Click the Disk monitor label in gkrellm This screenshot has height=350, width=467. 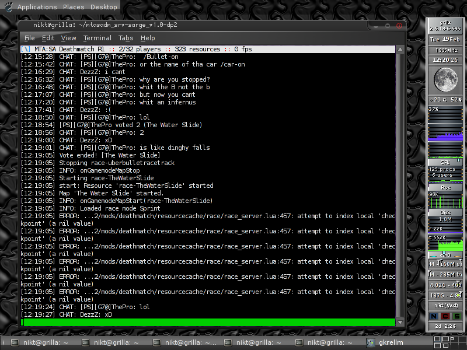445,212
